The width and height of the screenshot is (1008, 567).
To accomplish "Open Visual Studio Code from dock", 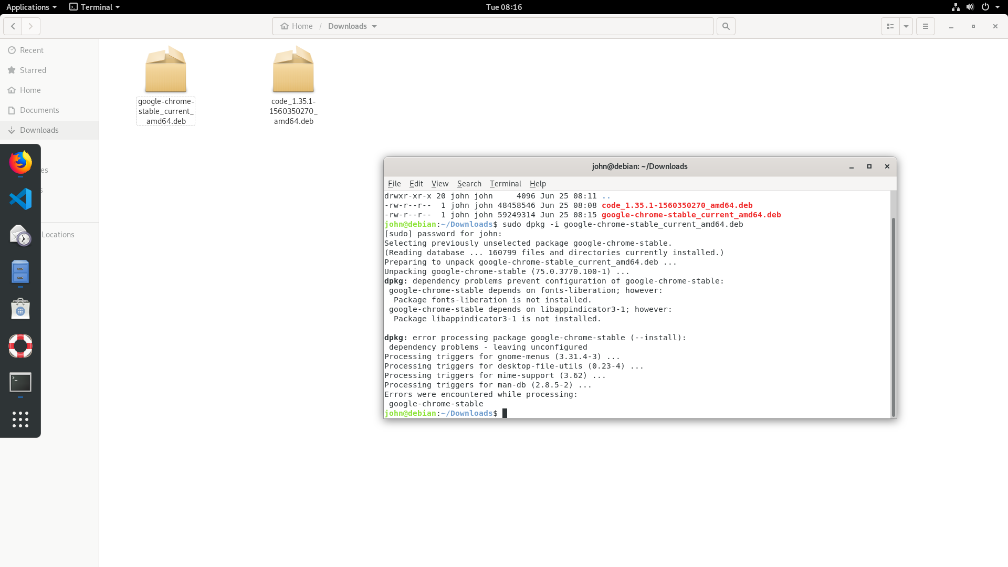I will click(20, 199).
